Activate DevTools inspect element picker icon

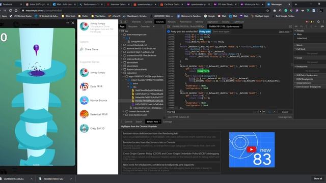click(121, 22)
